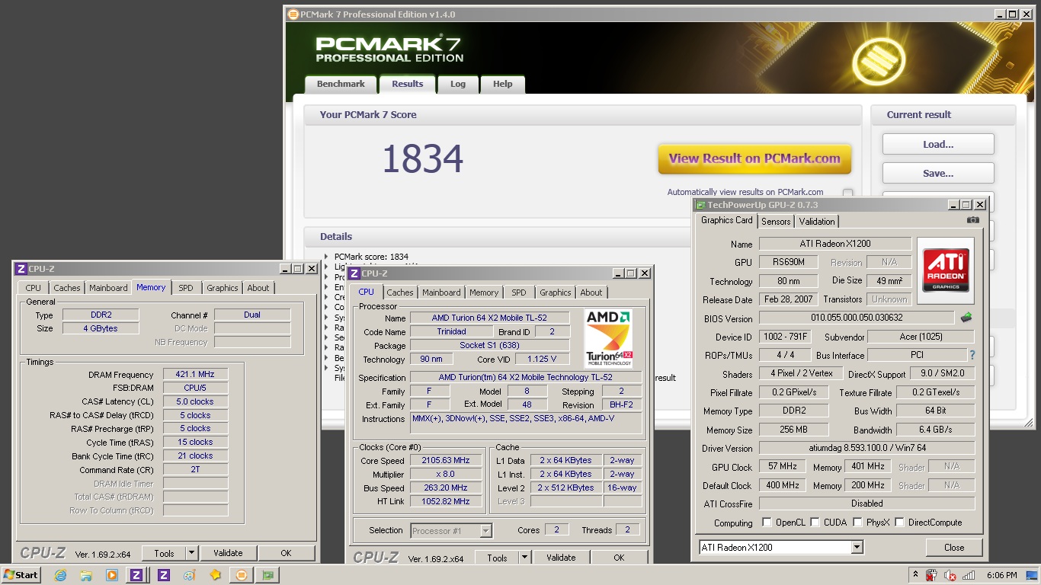Open About tab in center CPU-Z window
Viewport: 1041px width, 585px height.
[591, 292]
